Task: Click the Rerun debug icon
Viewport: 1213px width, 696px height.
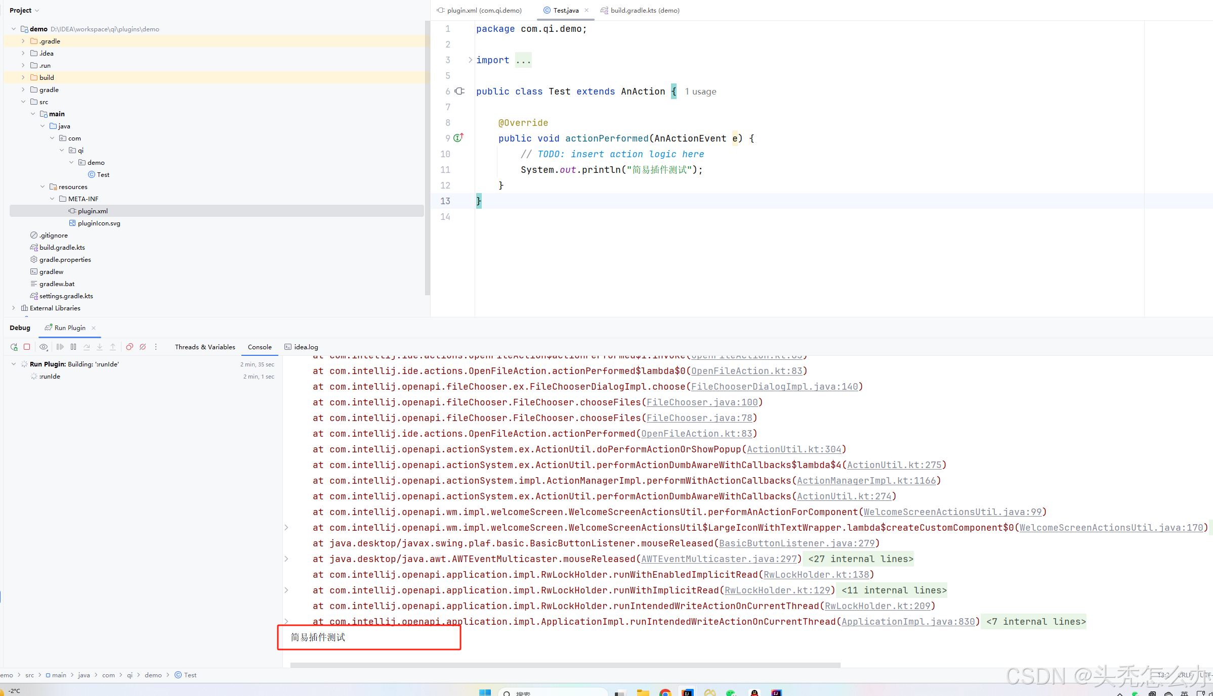Action: point(14,347)
